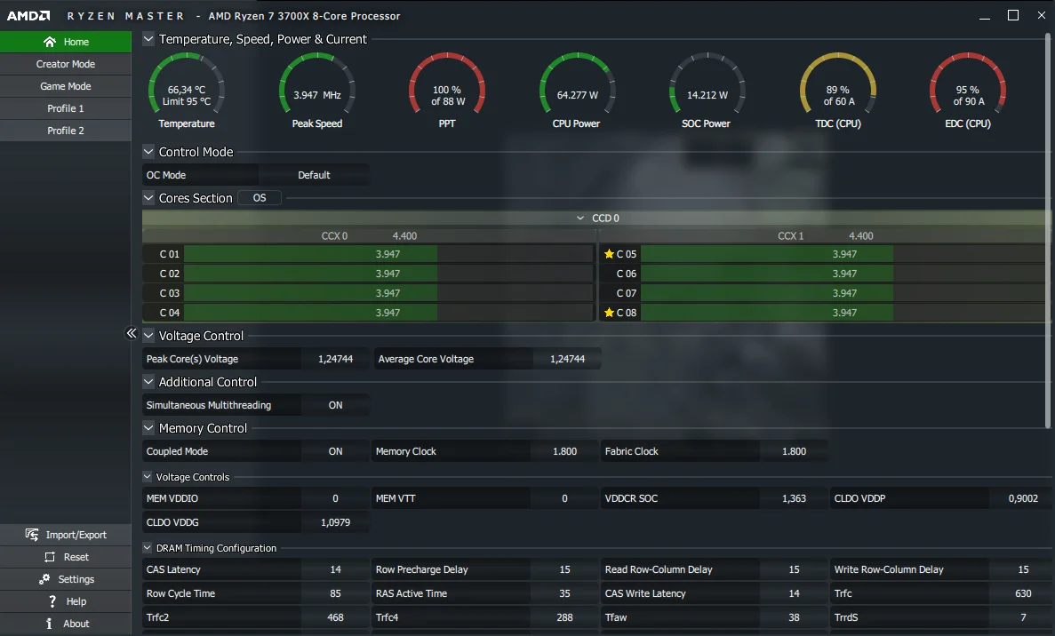Collapse the Cores Section chevron
Screen dimensions: 1055x636
[148, 198]
